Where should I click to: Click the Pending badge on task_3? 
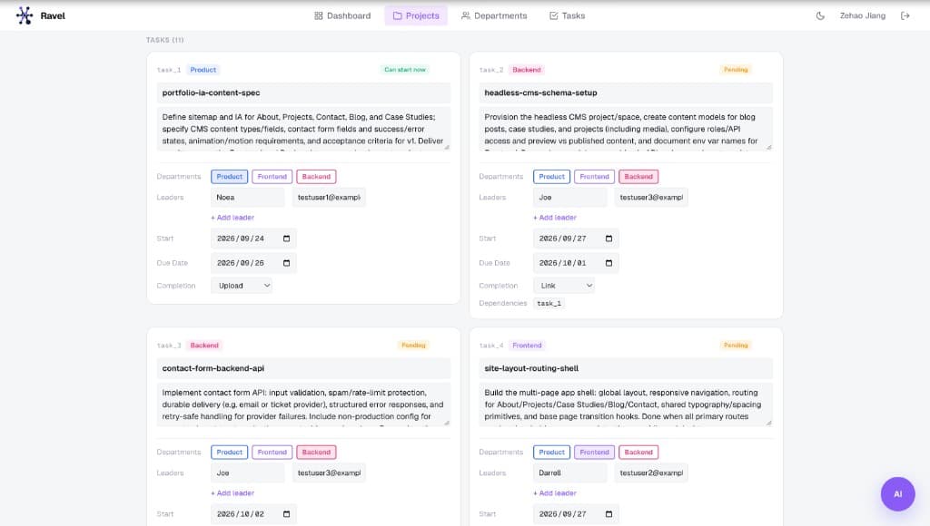(413, 346)
